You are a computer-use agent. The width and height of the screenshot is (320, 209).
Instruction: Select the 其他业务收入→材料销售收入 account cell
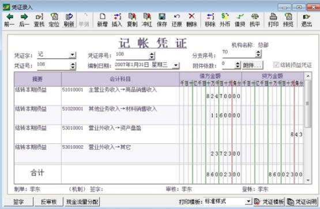coord(120,115)
